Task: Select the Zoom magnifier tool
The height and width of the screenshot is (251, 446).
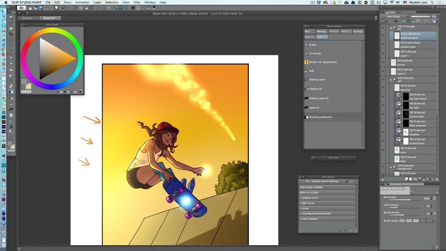Action: [11, 17]
